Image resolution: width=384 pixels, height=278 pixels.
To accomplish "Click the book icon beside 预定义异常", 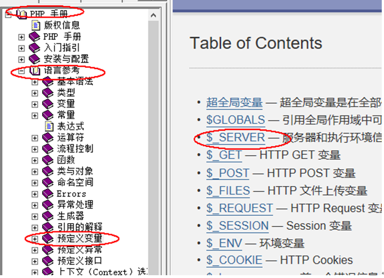I will click(x=48, y=250).
